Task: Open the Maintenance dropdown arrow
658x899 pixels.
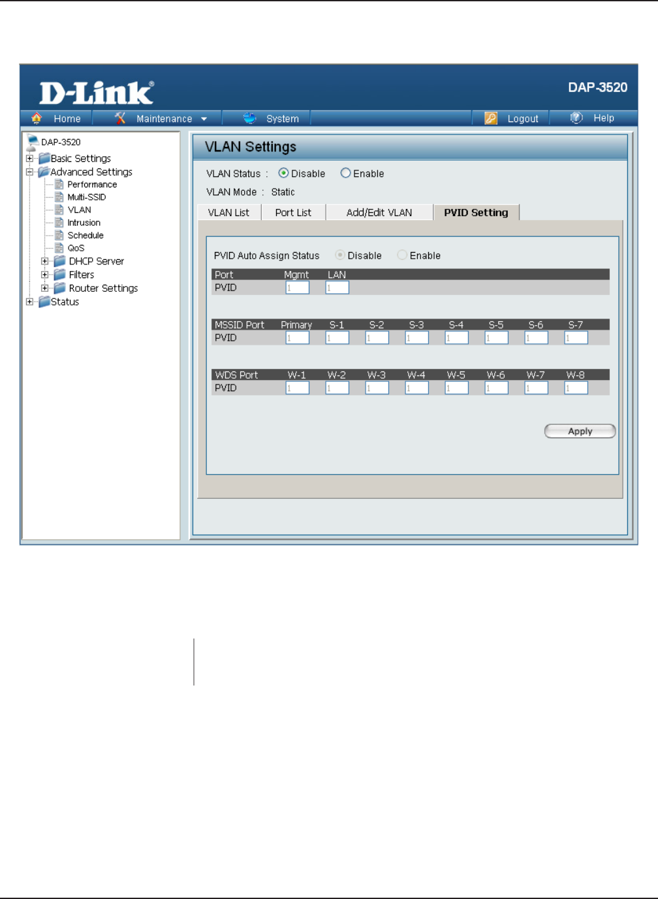Action: click(204, 119)
